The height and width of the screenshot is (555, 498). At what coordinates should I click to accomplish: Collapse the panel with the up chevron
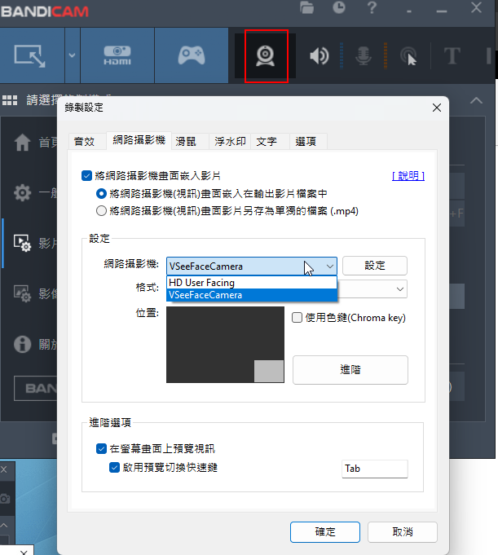click(476, 100)
